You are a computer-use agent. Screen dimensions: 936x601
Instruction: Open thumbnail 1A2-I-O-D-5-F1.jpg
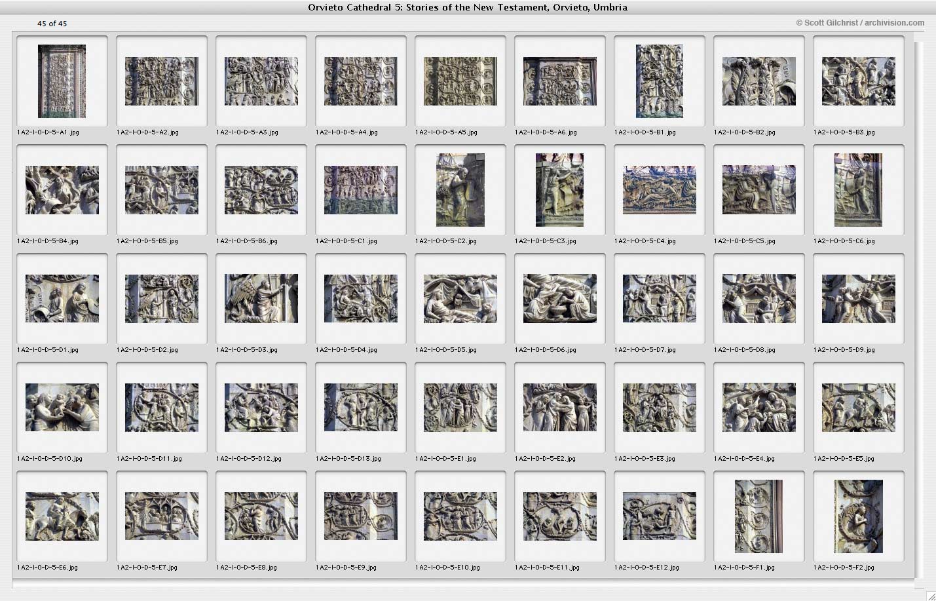click(759, 516)
